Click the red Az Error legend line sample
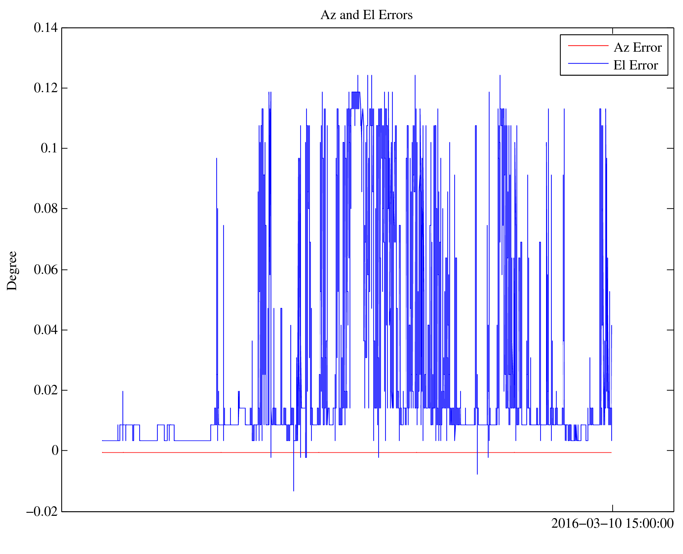This screenshot has height=554, width=683. (588, 45)
